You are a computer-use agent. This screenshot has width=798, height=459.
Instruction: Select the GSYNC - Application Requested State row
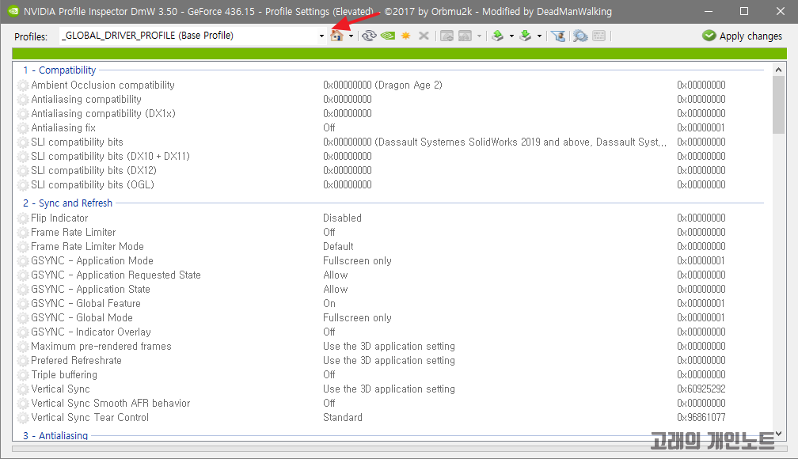point(391,275)
